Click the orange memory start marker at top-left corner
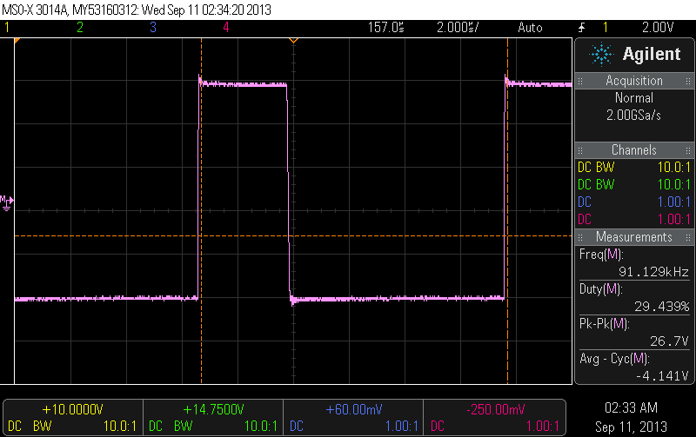This screenshot has width=696, height=437. pyautogui.click(x=17, y=41)
